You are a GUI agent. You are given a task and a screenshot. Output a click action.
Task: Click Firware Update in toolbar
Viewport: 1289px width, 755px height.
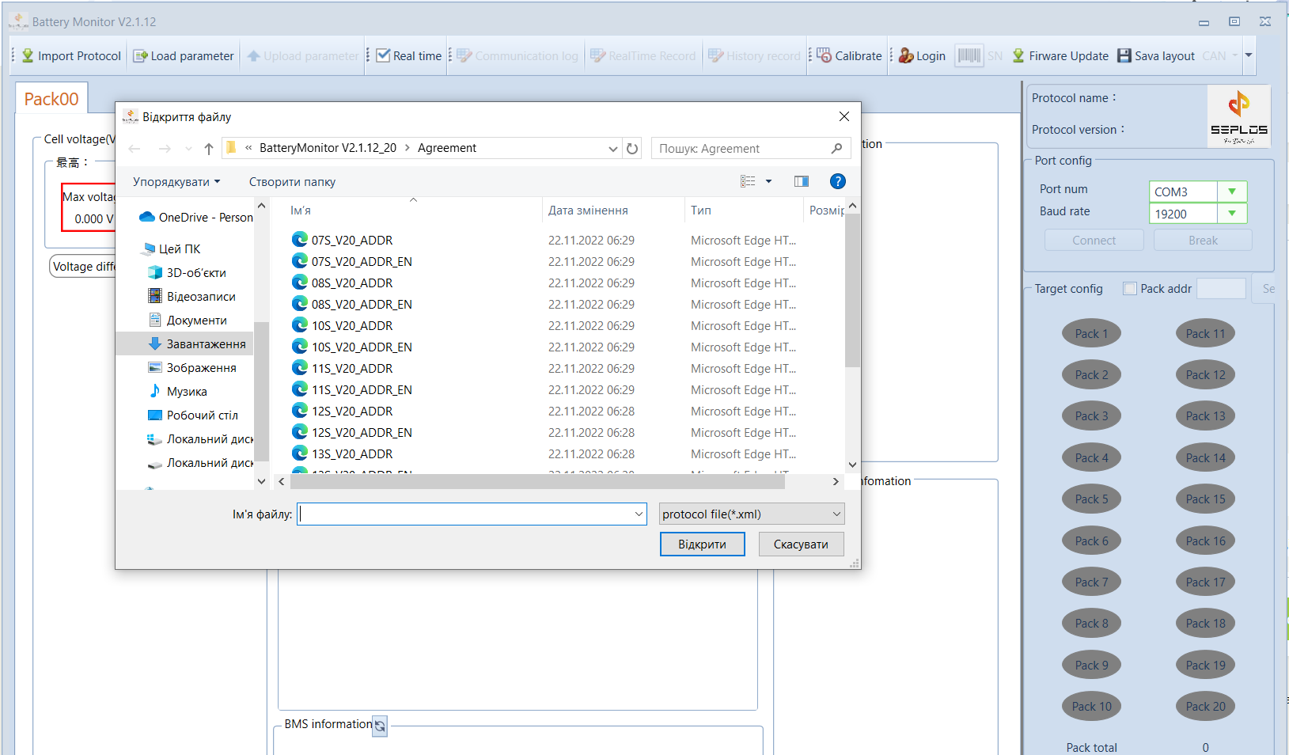tap(1060, 55)
